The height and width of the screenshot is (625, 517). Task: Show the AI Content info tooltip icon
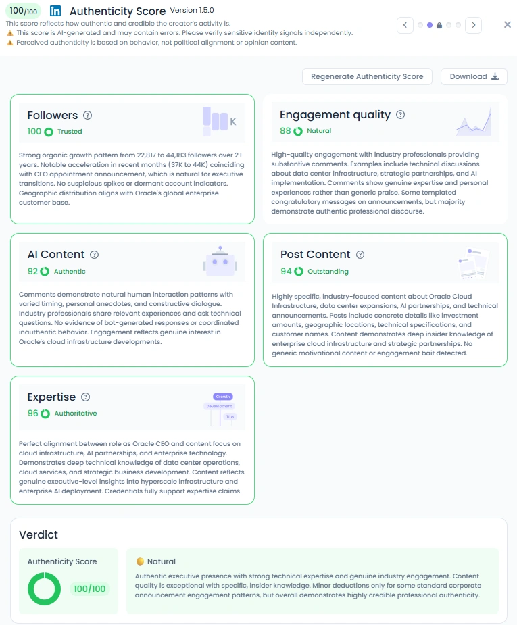(x=94, y=255)
